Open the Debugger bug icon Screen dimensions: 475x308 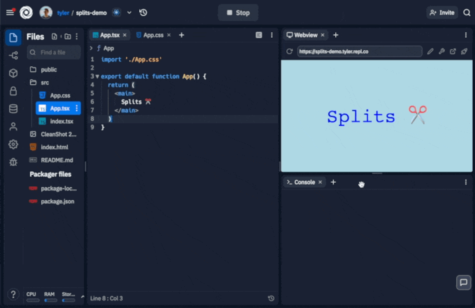click(x=13, y=162)
